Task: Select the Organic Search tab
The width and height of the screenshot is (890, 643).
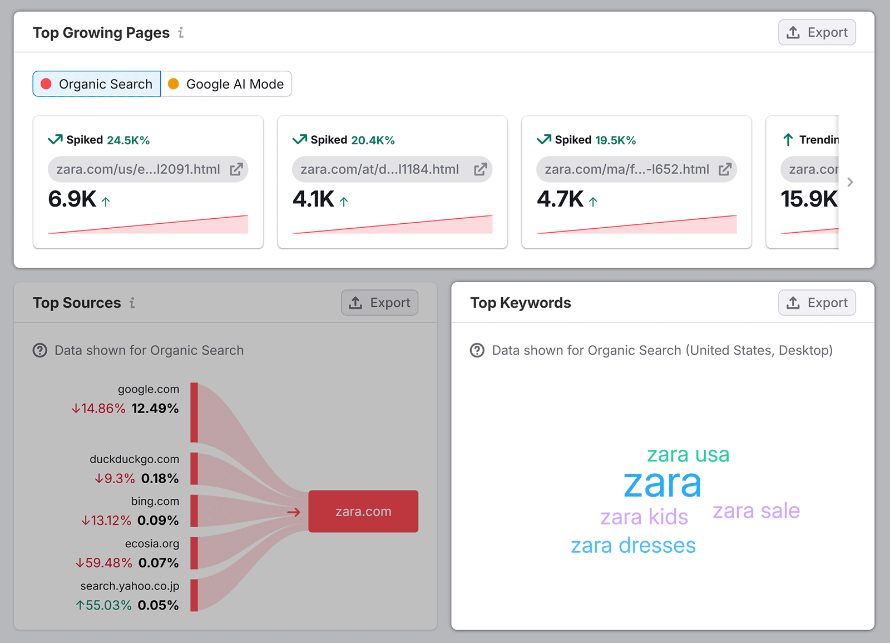Action: [x=97, y=84]
